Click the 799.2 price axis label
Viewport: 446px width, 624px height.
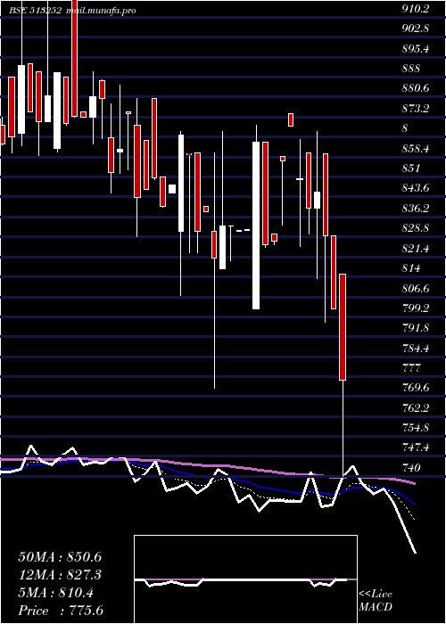416,308
